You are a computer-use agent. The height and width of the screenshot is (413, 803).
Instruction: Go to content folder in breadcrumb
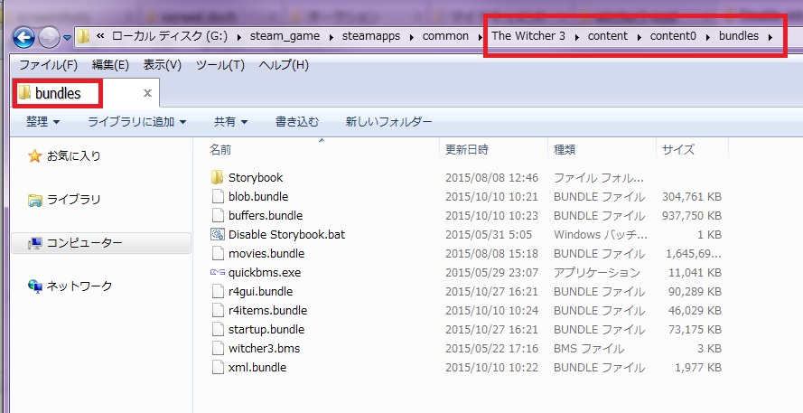pyautogui.click(x=607, y=36)
